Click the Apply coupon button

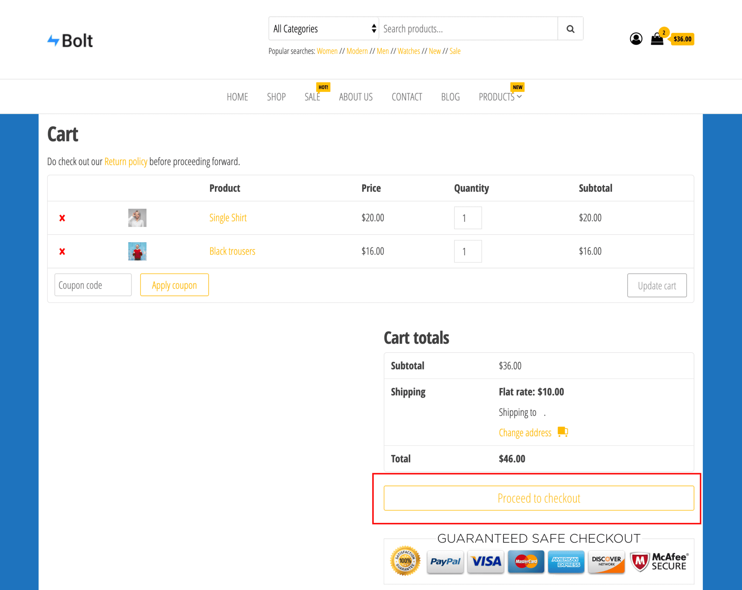[174, 285]
